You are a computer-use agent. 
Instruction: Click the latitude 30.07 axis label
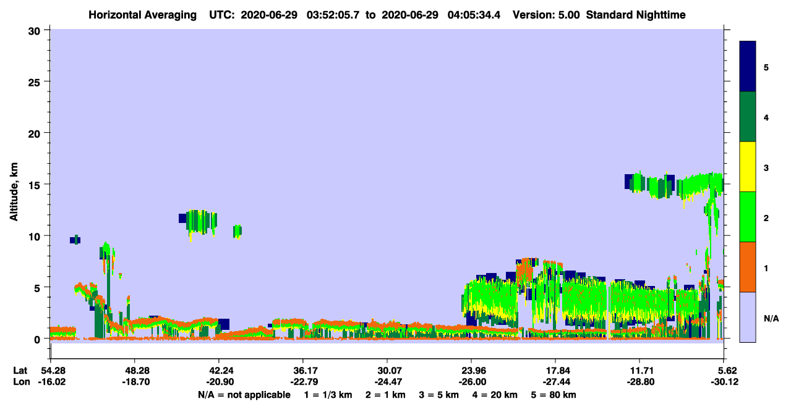(x=387, y=371)
